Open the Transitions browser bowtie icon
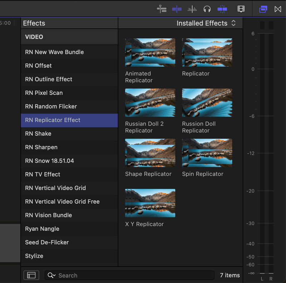 pyautogui.click(x=278, y=9)
